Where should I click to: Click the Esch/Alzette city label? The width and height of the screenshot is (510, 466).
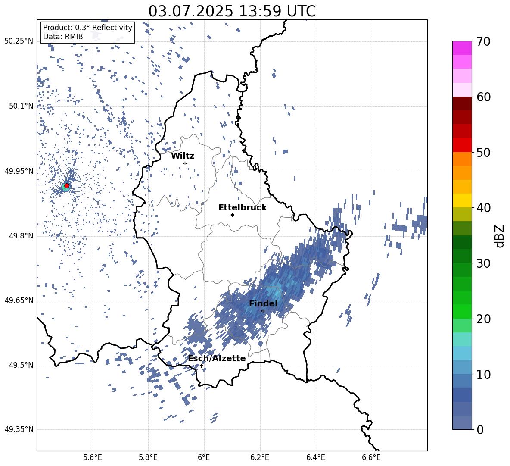click(217, 358)
